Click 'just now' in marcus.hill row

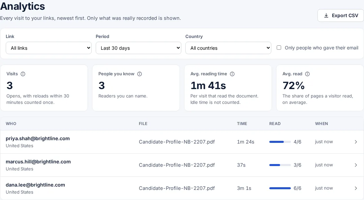pos(324,165)
